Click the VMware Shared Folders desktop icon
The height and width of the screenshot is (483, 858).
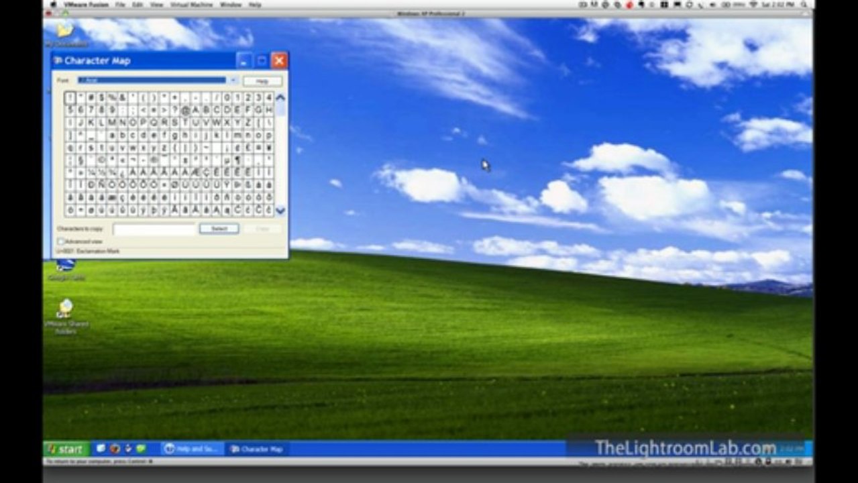pos(66,317)
